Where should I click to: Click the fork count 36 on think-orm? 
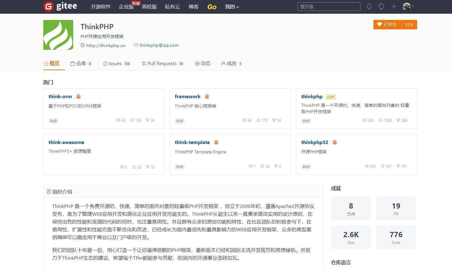pyautogui.click(x=150, y=120)
